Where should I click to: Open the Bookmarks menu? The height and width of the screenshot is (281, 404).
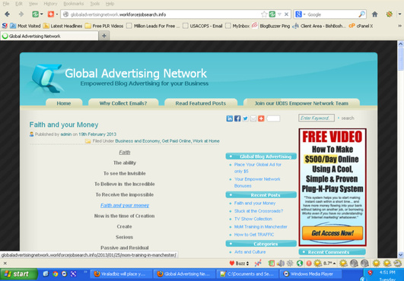pyautogui.click(x=74, y=4)
